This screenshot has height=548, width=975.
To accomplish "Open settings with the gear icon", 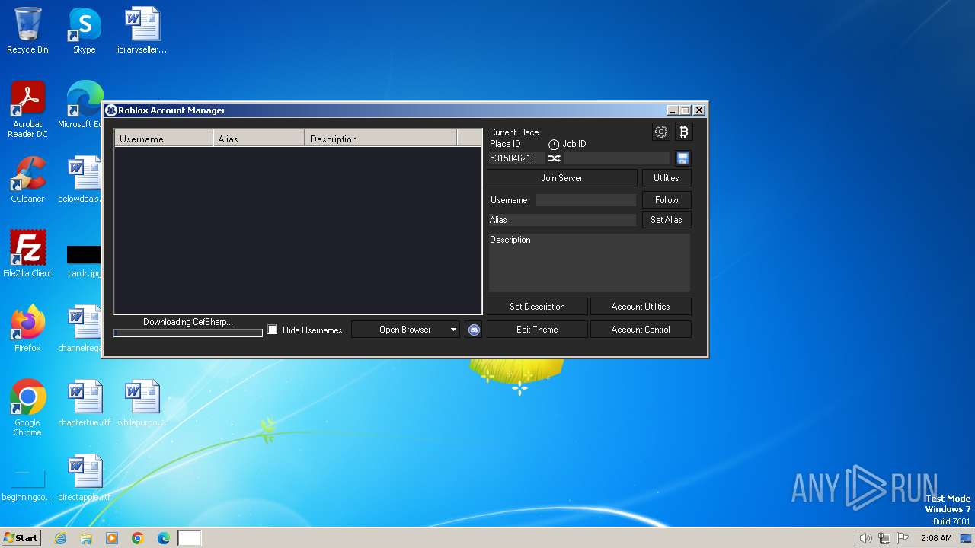I will [x=661, y=132].
